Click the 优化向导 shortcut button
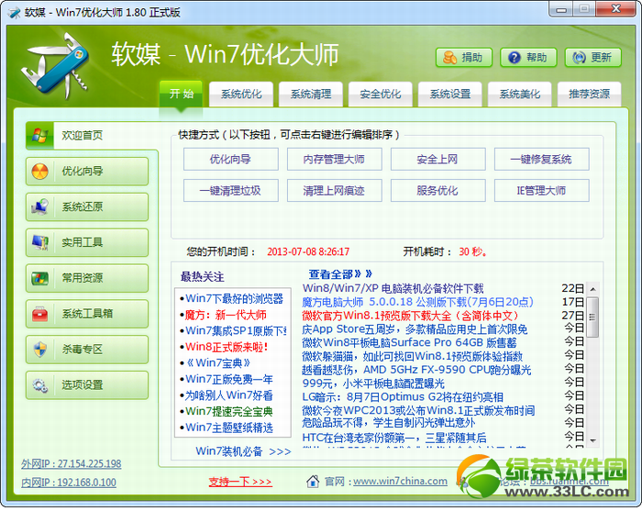The height and width of the screenshot is (511, 642). click(x=231, y=160)
